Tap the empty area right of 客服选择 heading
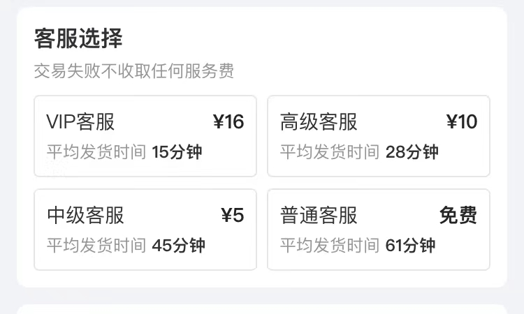The height and width of the screenshot is (314, 524). coord(314,39)
